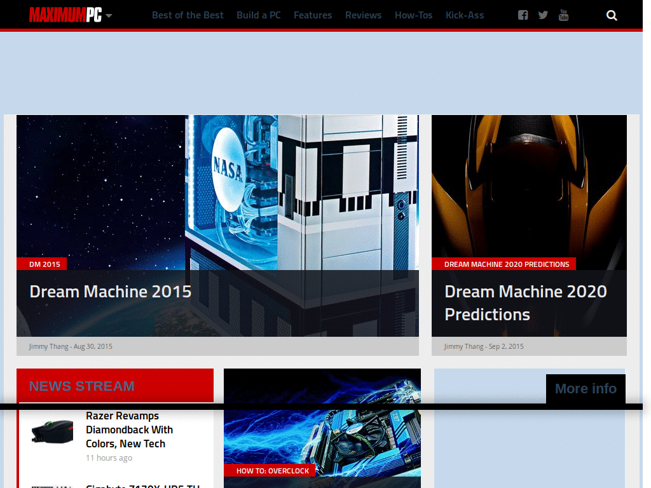Open the Kick-Ass navigation item
651x488 pixels.
click(x=465, y=15)
